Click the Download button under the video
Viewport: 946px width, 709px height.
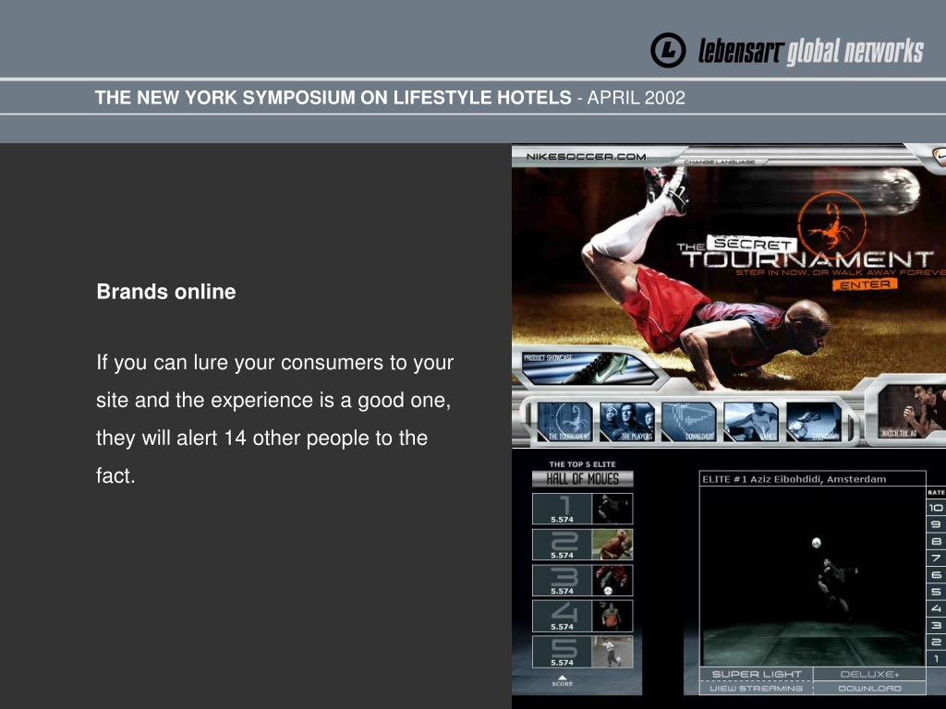click(x=869, y=688)
